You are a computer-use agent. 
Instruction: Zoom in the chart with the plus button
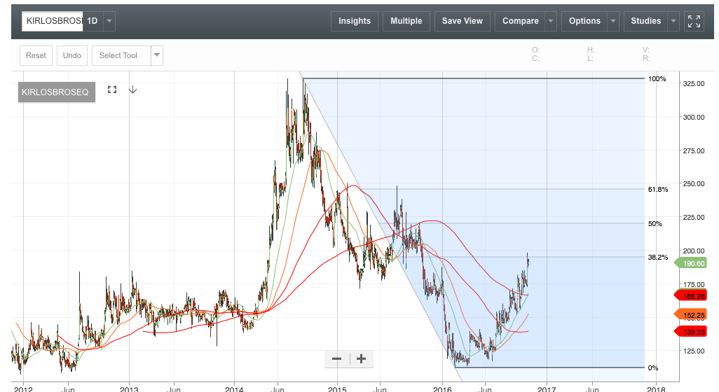pyautogui.click(x=362, y=359)
